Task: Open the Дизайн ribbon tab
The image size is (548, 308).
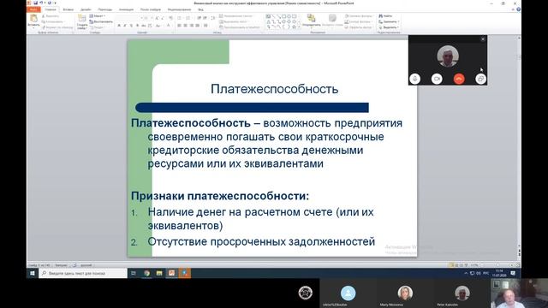Action: [x=86, y=9]
